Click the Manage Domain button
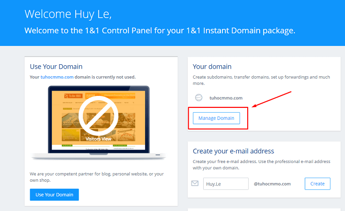This screenshot has width=345, height=211. click(216, 118)
